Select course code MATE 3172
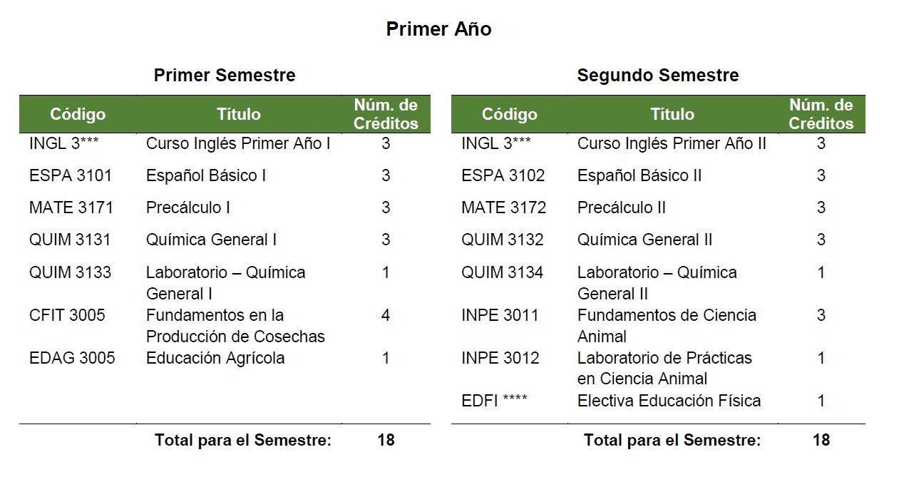This screenshot has height=477, width=899. point(503,207)
